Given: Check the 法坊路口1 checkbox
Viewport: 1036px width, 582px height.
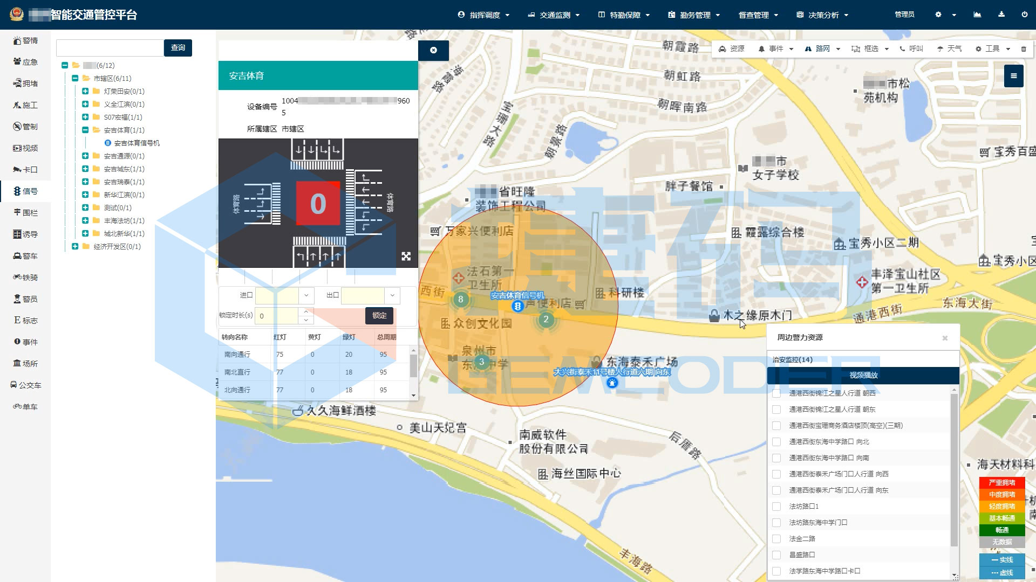Looking at the screenshot, I should (x=776, y=507).
